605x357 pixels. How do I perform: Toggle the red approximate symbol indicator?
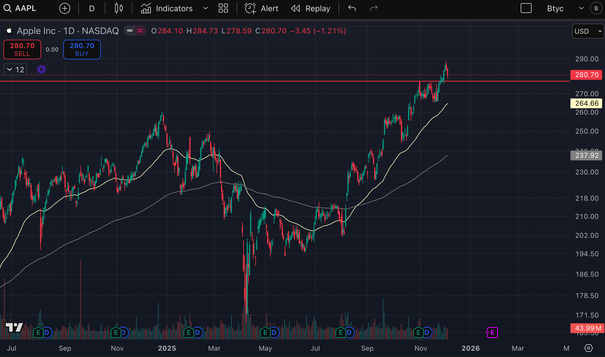click(x=140, y=31)
